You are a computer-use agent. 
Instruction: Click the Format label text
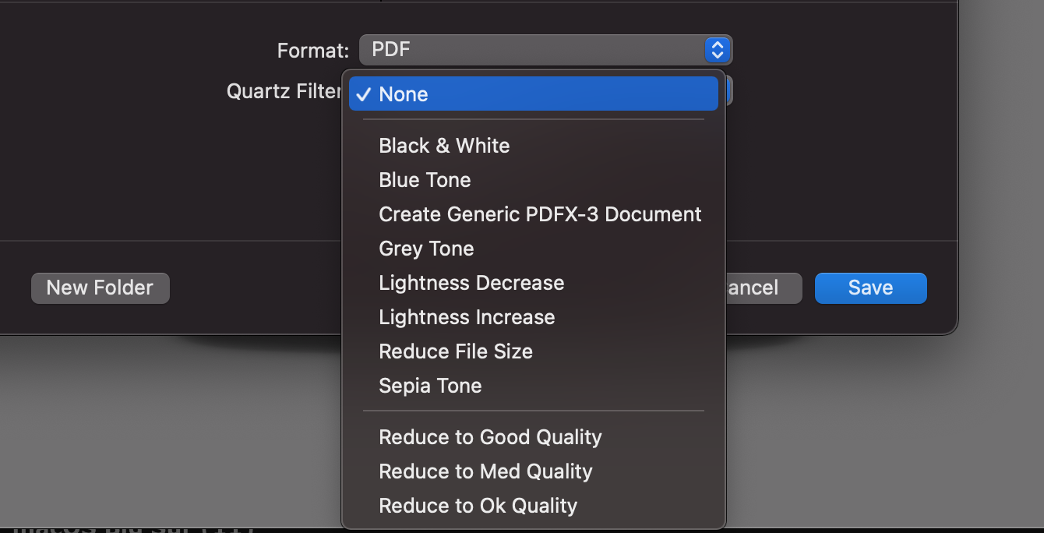click(x=312, y=51)
